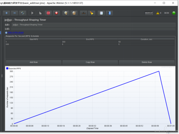Select End RPS cell with value 300
179x134 pixels.
pyautogui.click(x=90, y=42)
